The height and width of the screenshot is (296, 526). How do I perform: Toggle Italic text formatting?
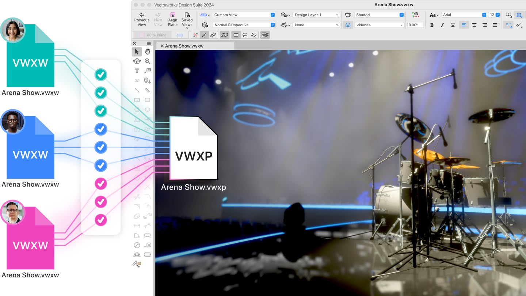(442, 25)
